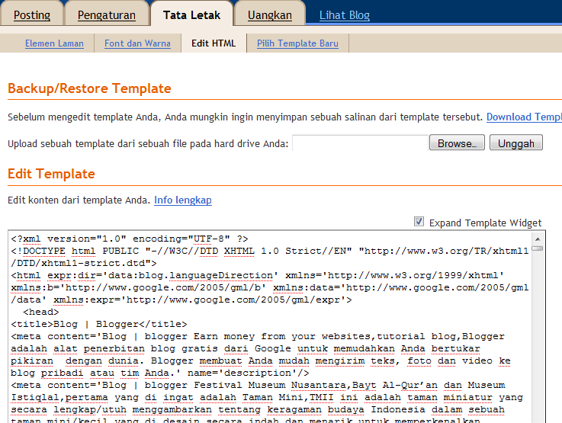
Task: Click the Lihat Blog link
Action: click(x=345, y=15)
